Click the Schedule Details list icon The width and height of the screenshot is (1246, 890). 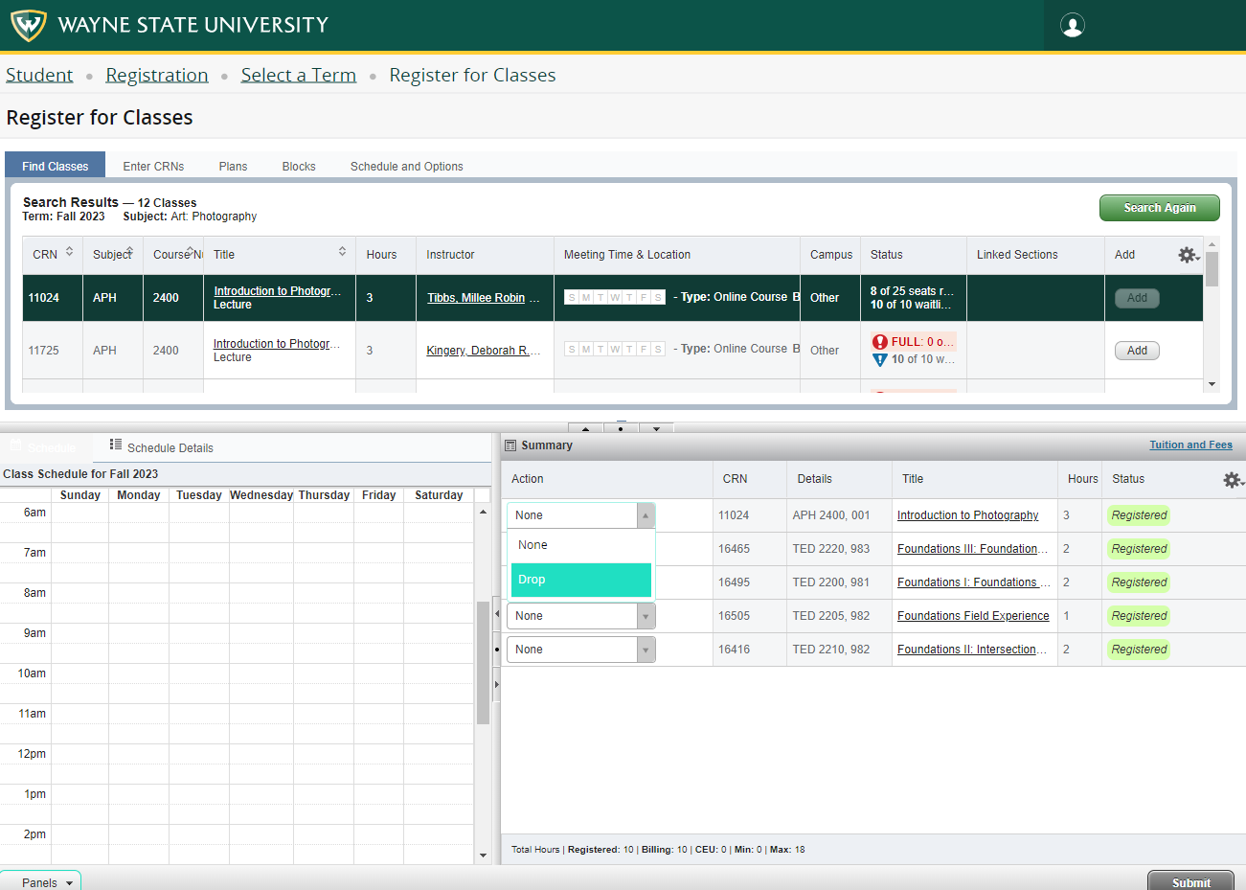click(116, 445)
